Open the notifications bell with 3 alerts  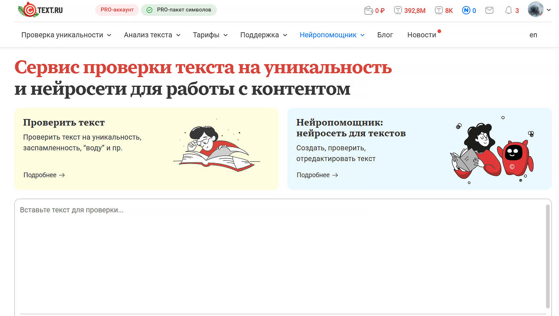click(509, 10)
